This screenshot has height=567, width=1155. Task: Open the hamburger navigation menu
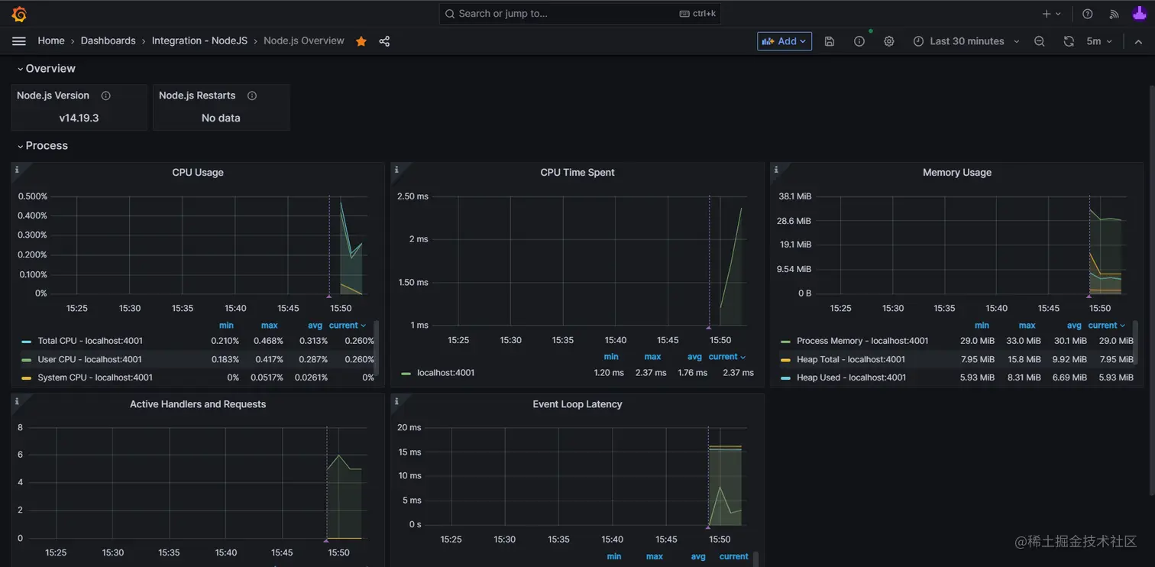tap(19, 41)
